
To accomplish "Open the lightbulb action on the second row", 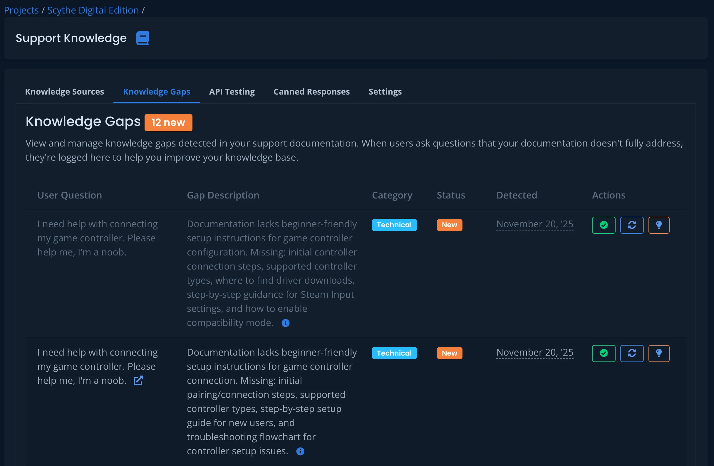I will point(659,353).
